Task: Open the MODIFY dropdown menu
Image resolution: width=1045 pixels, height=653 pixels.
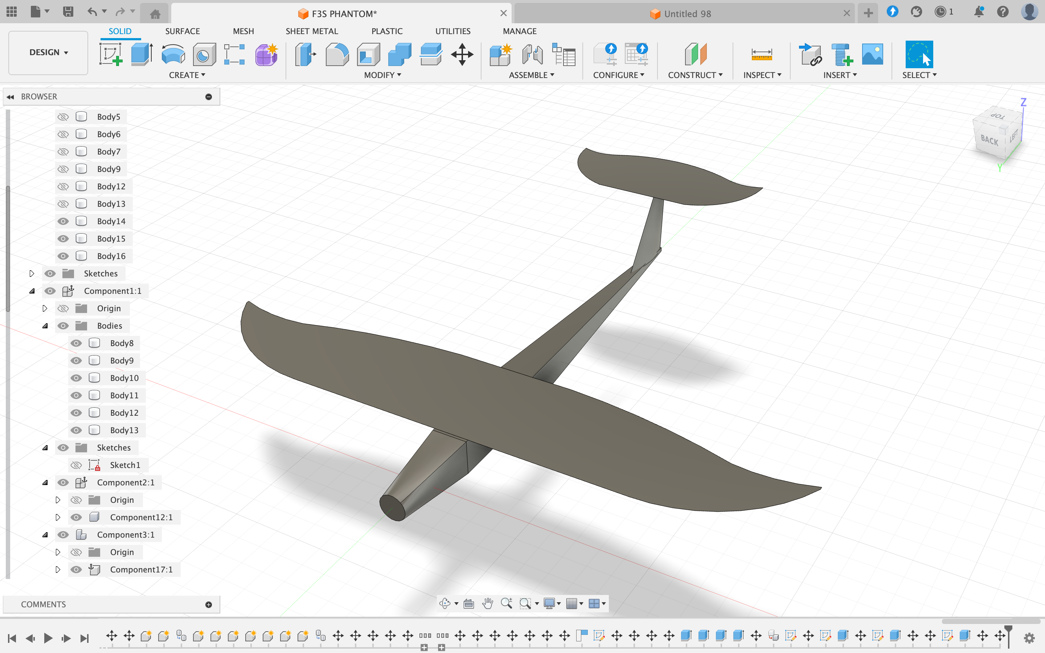Action: pyautogui.click(x=382, y=75)
